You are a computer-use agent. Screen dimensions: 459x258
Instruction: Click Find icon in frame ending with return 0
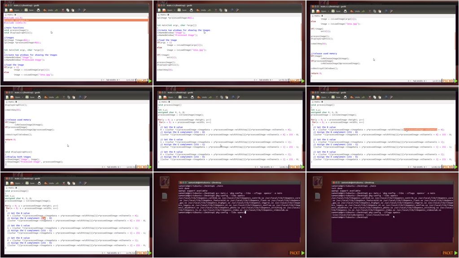click(386, 11)
